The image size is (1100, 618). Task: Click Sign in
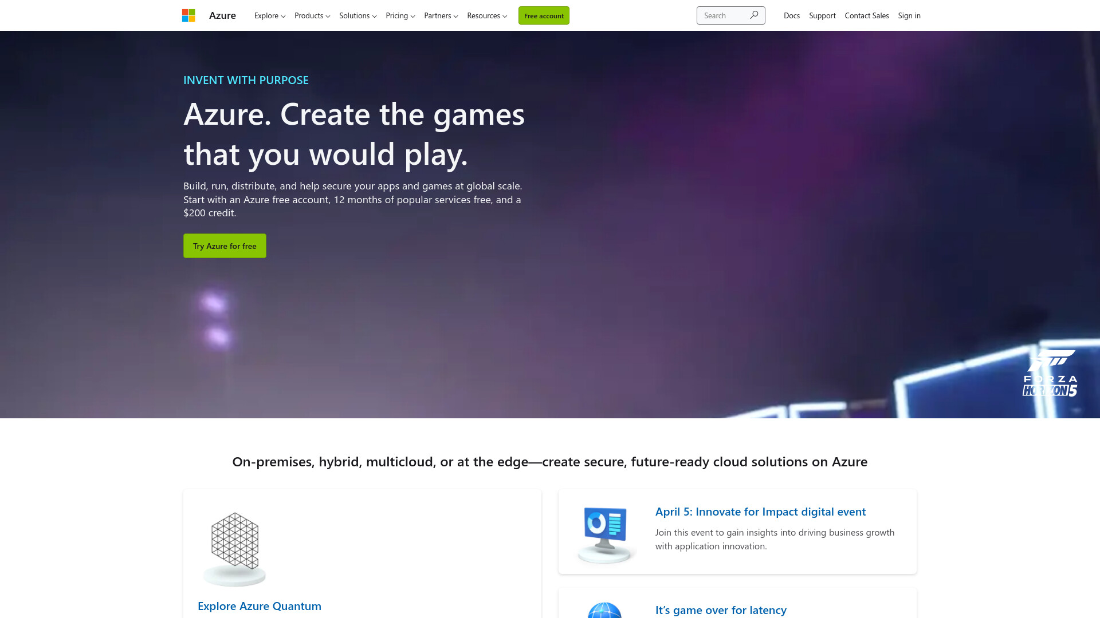pyautogui.click(x=909, y=15)
